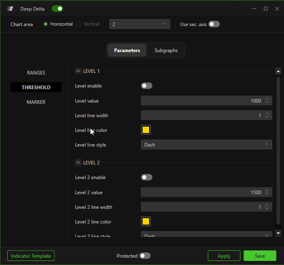
Task: Click the Apply button
Action: click(224, 256)
